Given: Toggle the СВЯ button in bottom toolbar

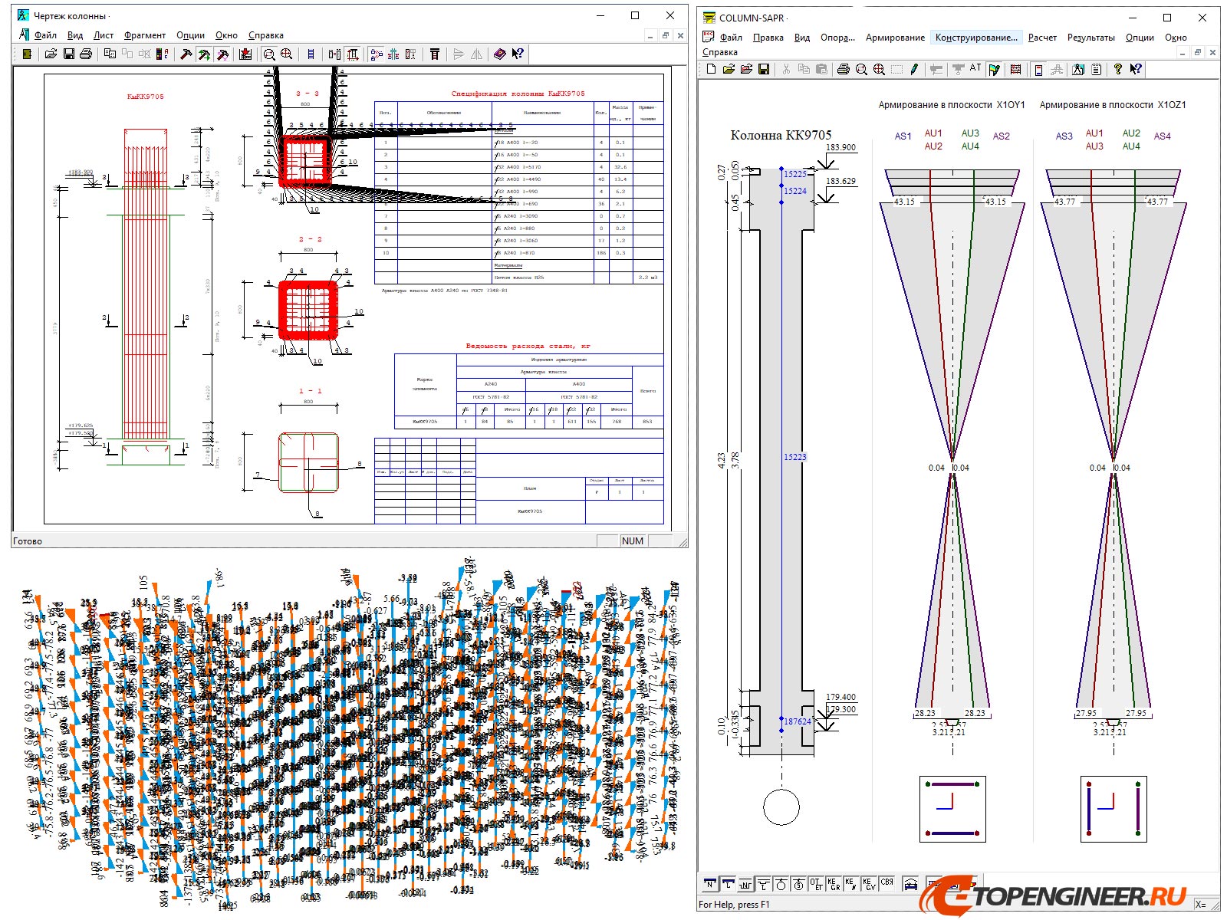Looking at the screenshot, I should coord(887,884).
